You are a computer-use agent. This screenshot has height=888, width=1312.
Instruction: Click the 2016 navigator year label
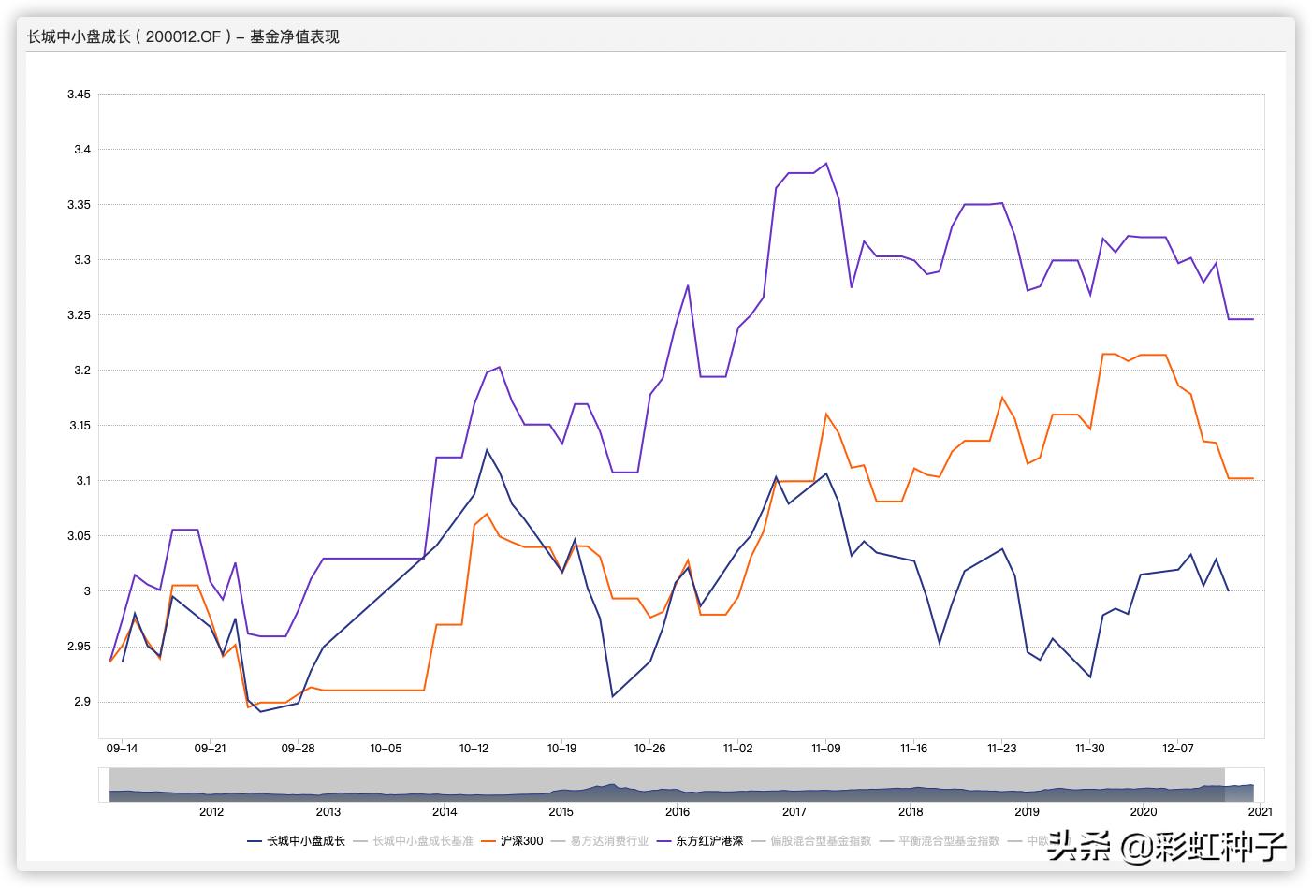(678, 812)
